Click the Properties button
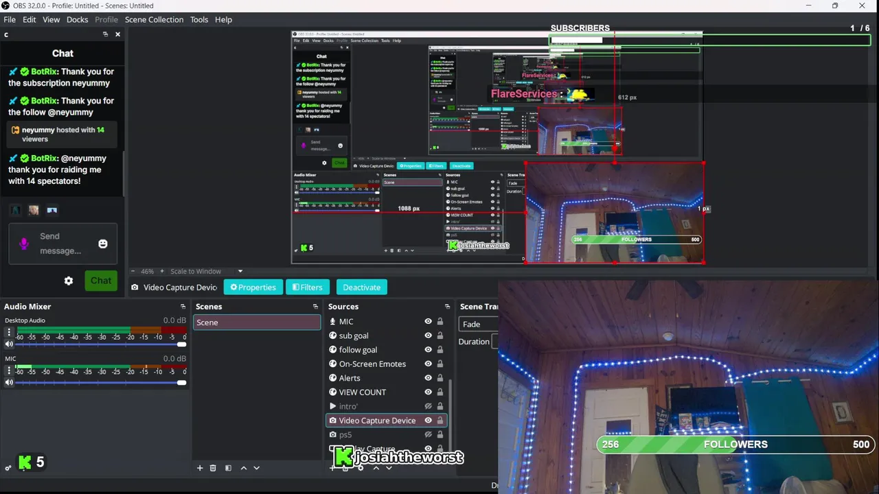Screen dimensions: 879x494 point(253,287)
